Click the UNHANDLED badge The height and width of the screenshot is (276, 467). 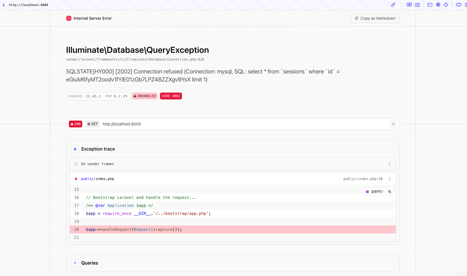tap(145, 96)
